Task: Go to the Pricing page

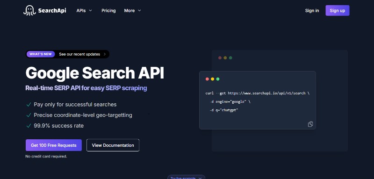Action: click(108, 10)
